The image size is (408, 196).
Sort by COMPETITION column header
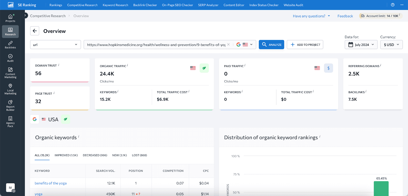173,171
